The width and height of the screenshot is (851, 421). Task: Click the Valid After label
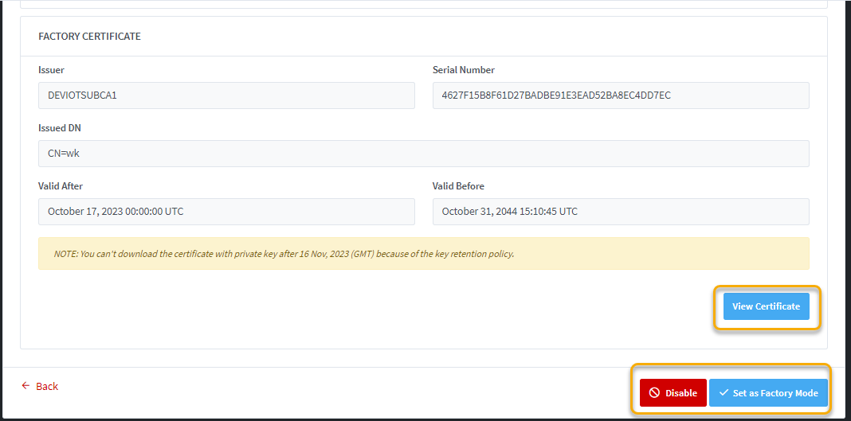(61, 186)
